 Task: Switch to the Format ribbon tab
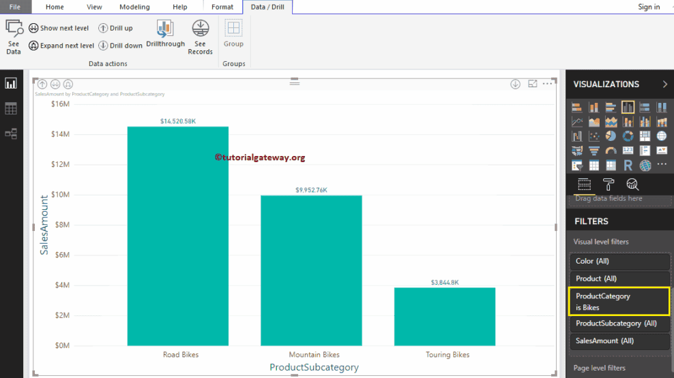coord(222,7)
